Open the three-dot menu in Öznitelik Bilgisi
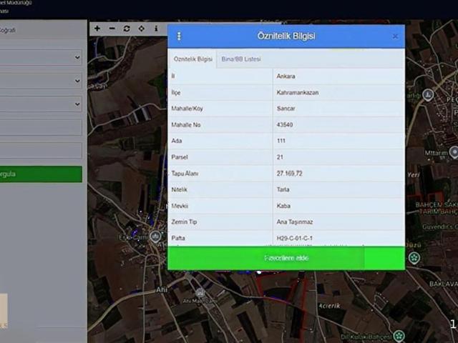Viewport: 458px width, 343px height. (179, 36)
